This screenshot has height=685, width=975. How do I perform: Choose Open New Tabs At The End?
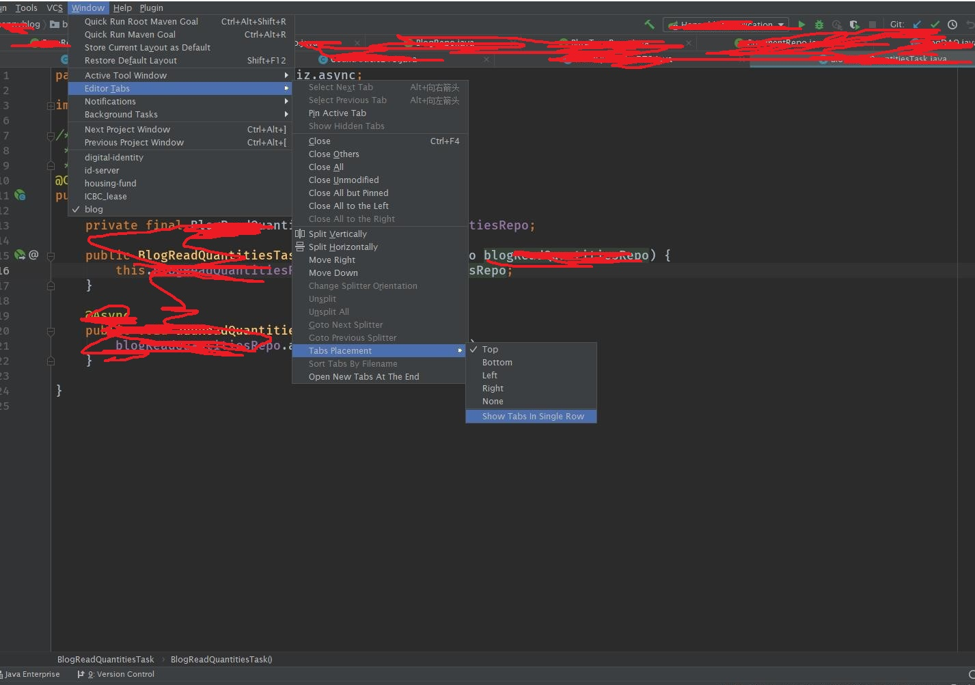[x=380, y=376]
